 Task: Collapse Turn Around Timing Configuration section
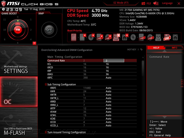pos(46,132)
